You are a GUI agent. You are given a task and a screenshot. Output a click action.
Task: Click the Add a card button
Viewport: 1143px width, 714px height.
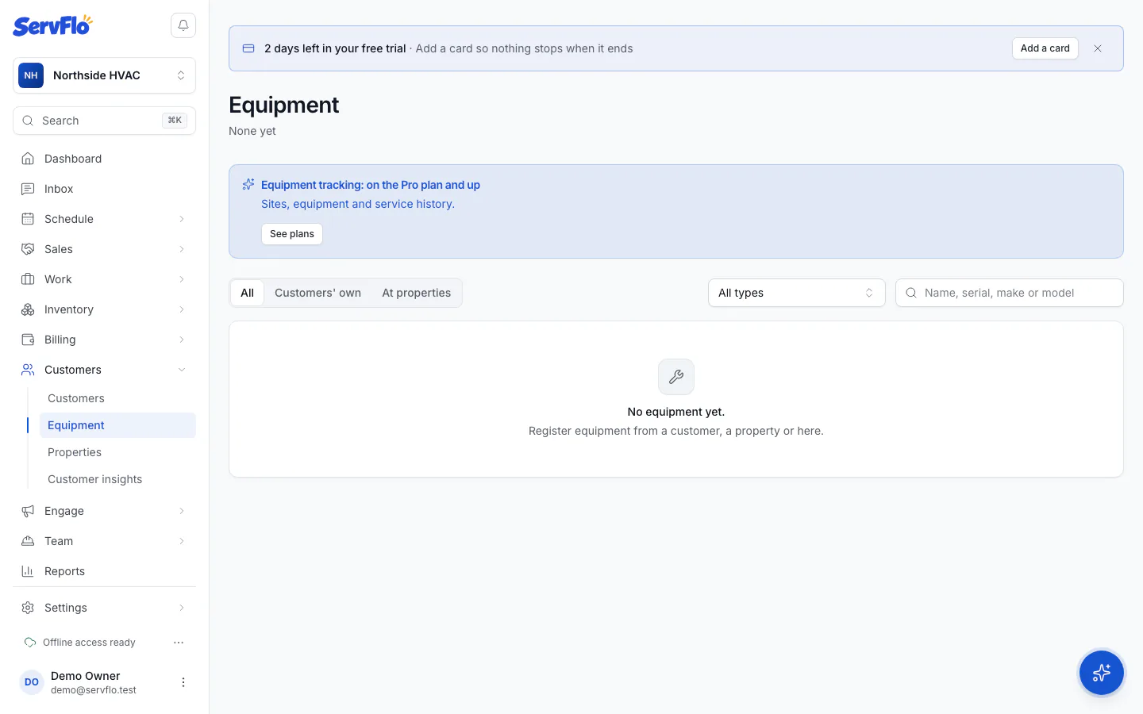(1045, 48)
